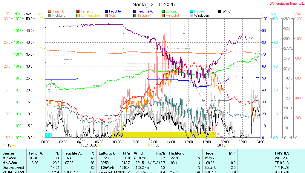Click the cyan Regen legend marker
This screenshot has width=305, height=173.
click(191, 11)
